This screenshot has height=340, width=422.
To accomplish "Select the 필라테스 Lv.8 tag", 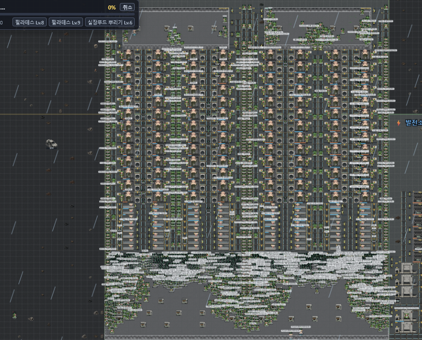I will point(30,22).
